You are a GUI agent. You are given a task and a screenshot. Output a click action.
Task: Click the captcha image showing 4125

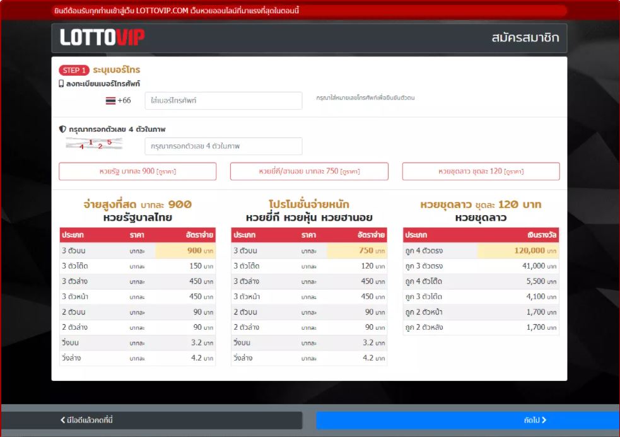click(x=94, y=144)
